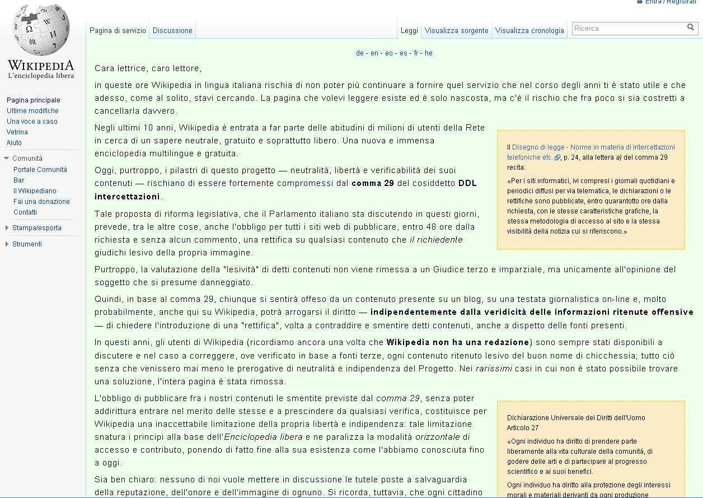Expand the Strumenti sidebar section
703x498 pixels.
(7, 244)
